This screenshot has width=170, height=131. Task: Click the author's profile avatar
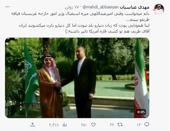point(158,10)
